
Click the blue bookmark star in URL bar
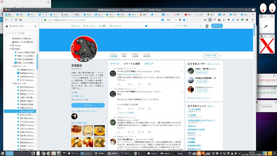(x=184, y=20)
